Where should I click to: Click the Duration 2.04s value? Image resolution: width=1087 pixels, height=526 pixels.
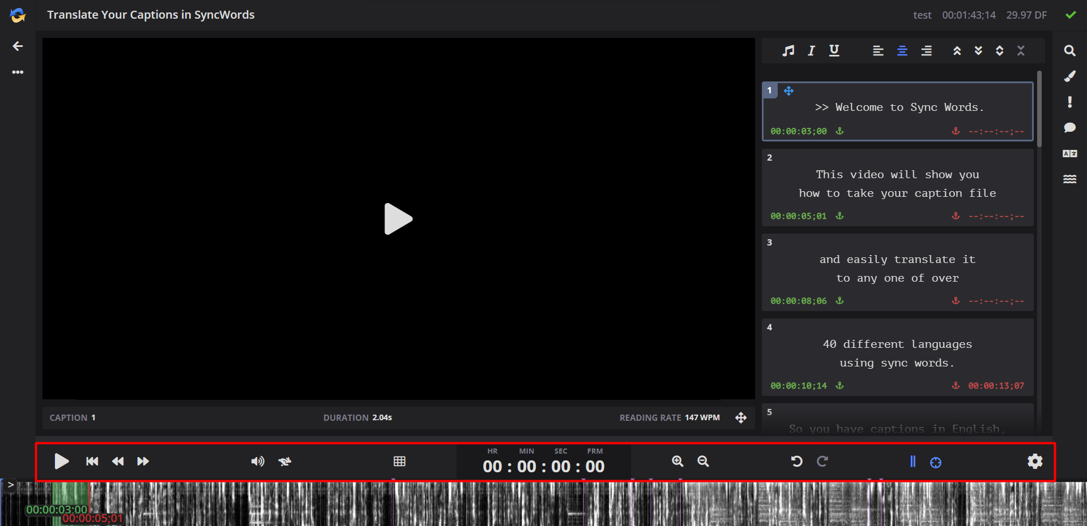point(382,418)
